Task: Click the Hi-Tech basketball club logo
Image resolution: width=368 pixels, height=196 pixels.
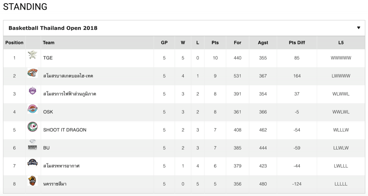Action: coord(33,73)
